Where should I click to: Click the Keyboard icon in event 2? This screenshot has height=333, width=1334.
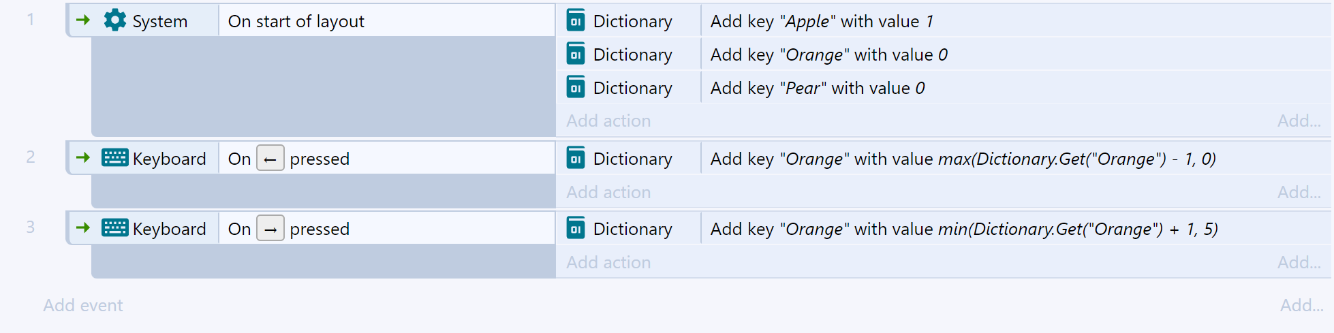click(x=114, y=158)
